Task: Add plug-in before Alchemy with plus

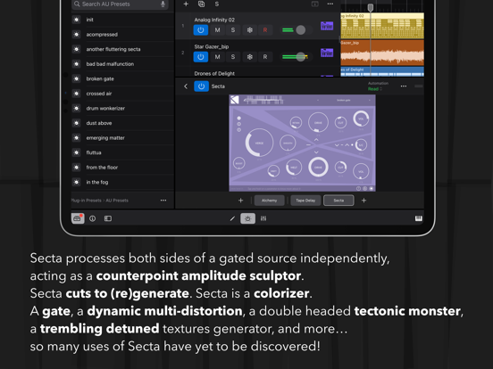Action: tap(241, 201)
